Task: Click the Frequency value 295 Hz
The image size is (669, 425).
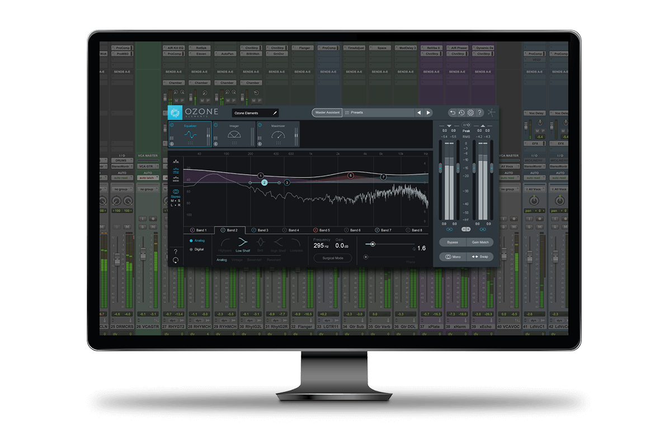Action: (x=321, y=246)
